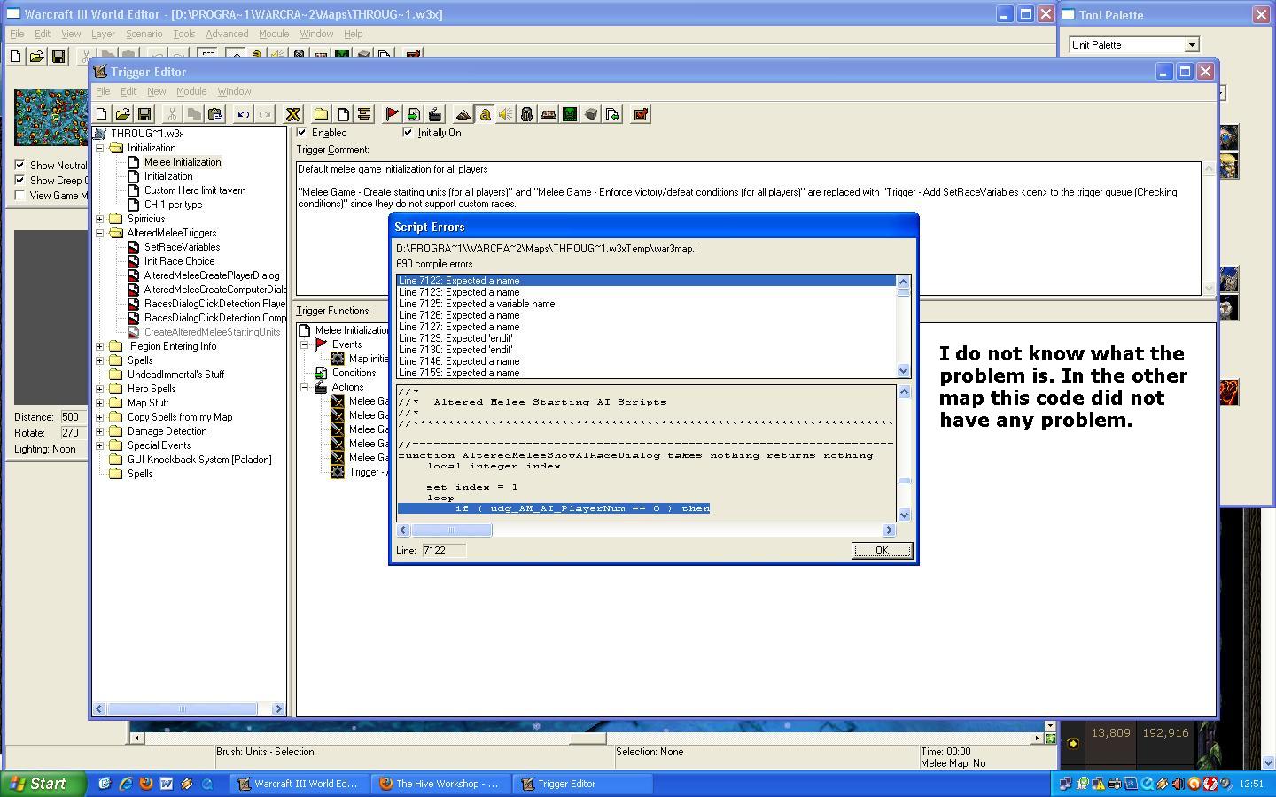The height and width of the screenshot is (797, 1276).
Task: Click the horizontal scrollbar thumb under script code
Action: point(451,530)
